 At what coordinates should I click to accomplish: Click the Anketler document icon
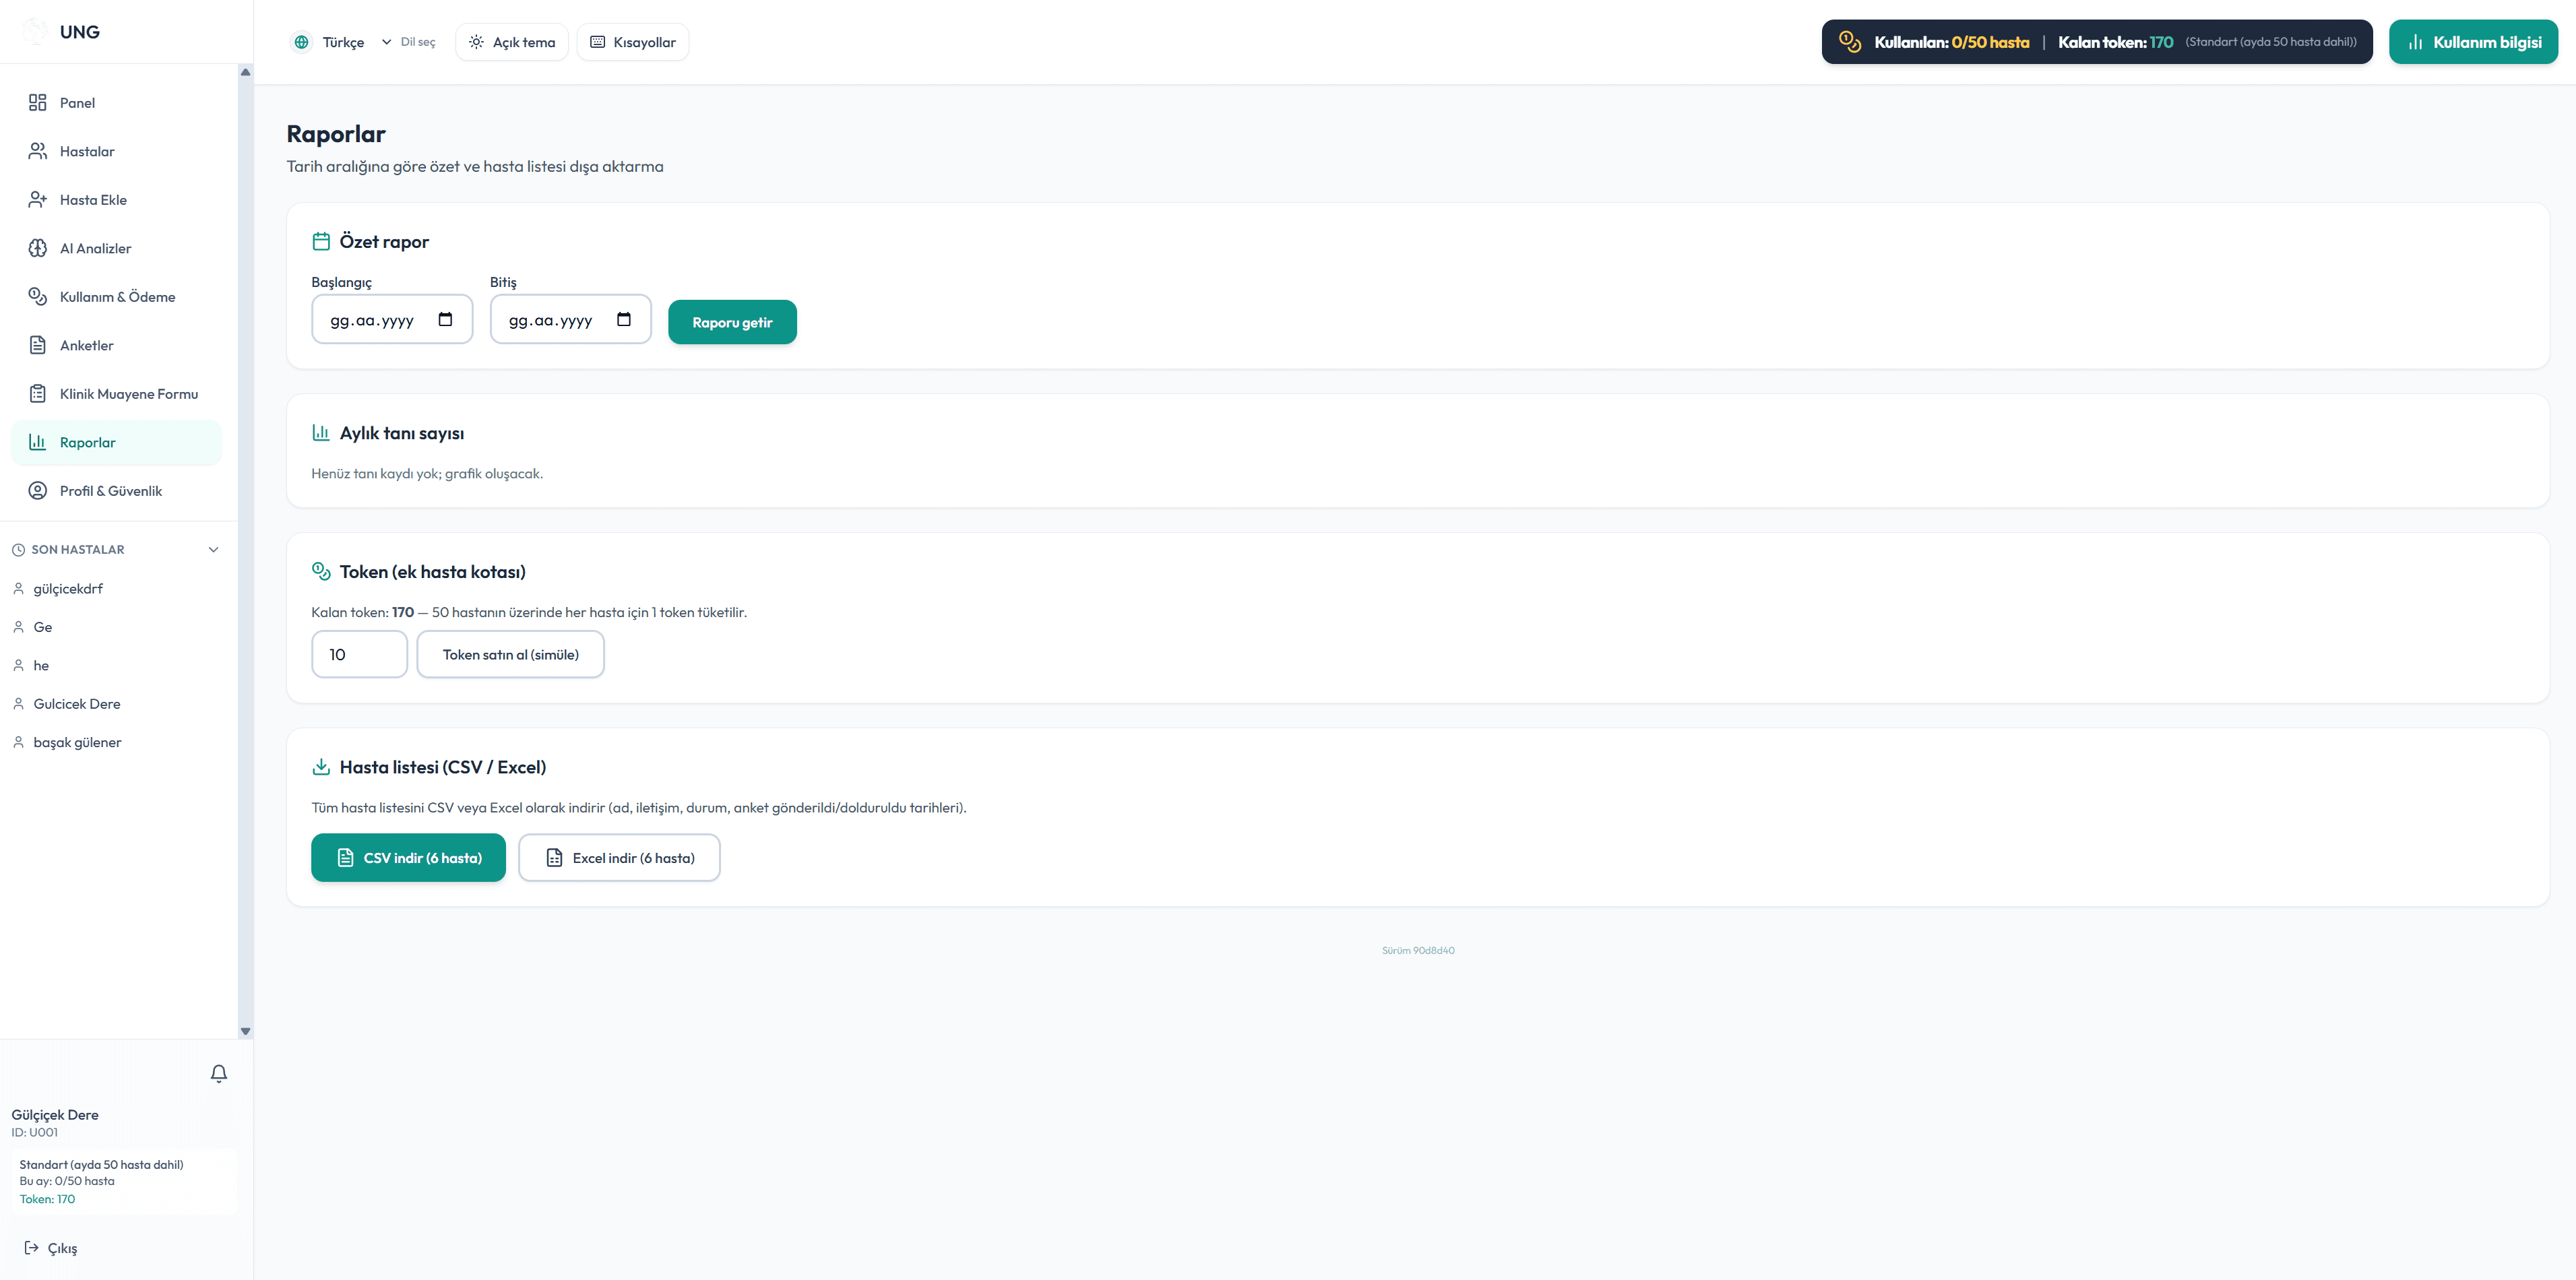click(x=38, y=345)
